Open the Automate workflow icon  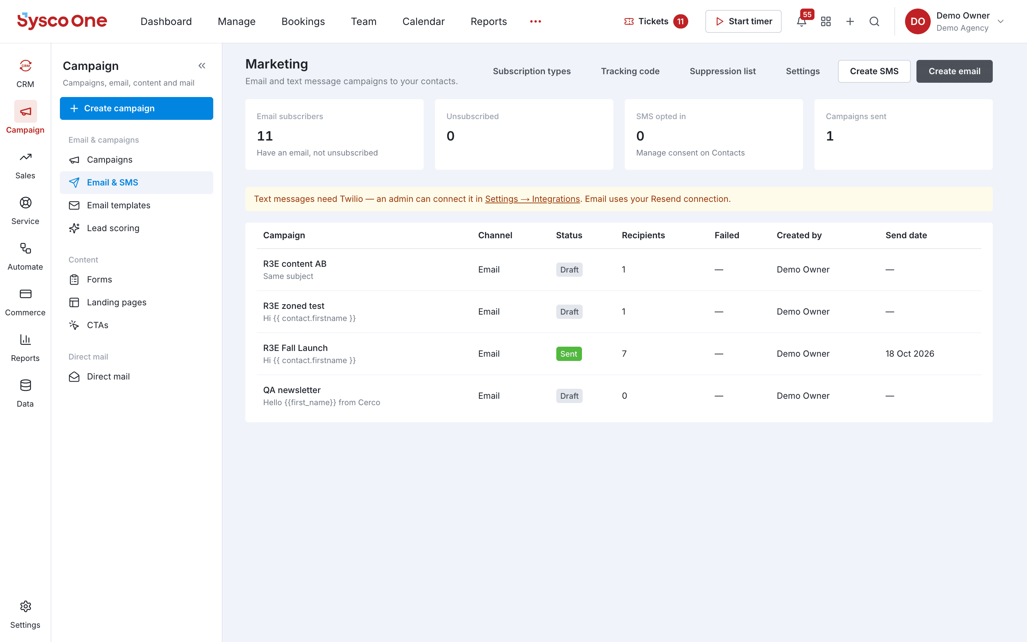click(x=25, y=248)
